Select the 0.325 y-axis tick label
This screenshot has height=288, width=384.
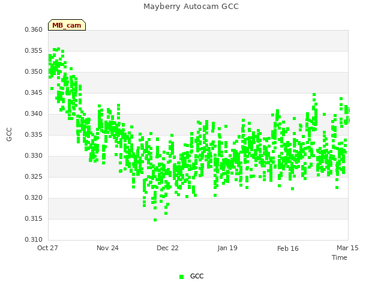pyautogui.click(x=34, y=177)
